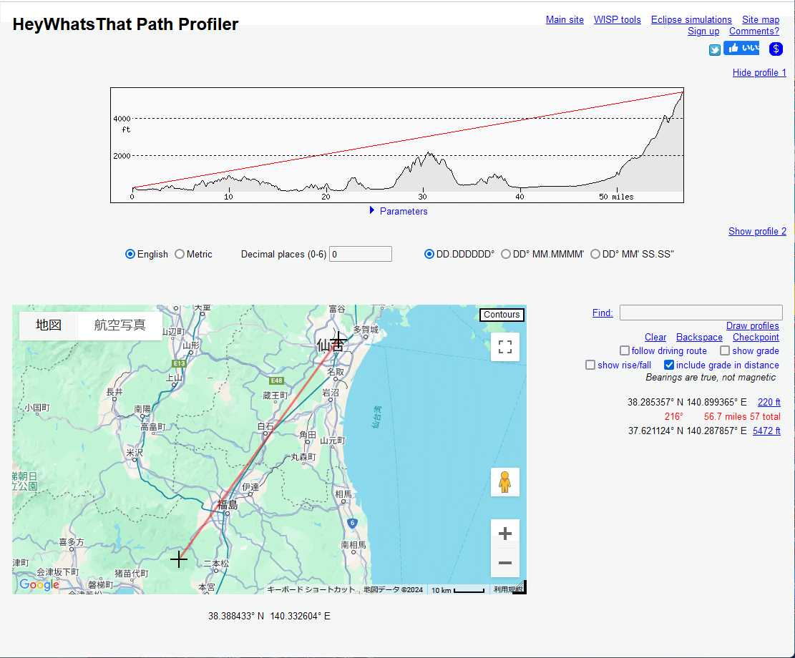Expand the Parameters section
795x658 pixels.
(398, 211)
